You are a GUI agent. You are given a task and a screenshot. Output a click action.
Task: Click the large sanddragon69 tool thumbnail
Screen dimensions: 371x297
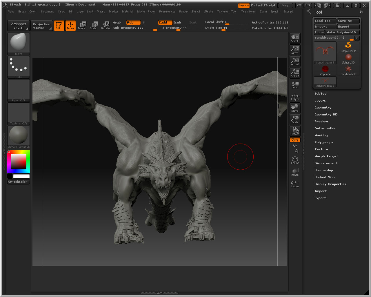pyautogui.click(x=325, y=53)
